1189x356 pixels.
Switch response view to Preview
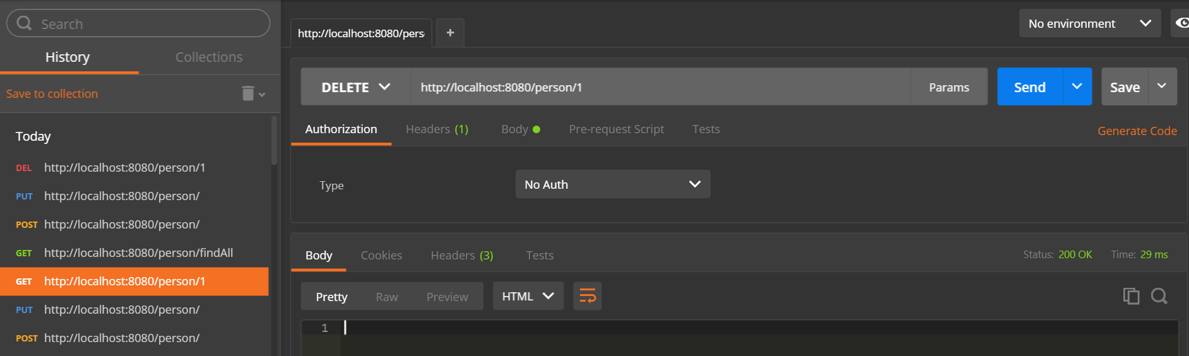point(447,297)
